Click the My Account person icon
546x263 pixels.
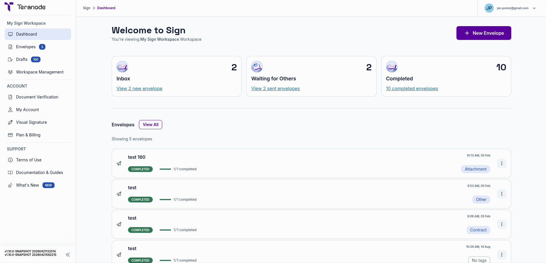pos(10,110)
